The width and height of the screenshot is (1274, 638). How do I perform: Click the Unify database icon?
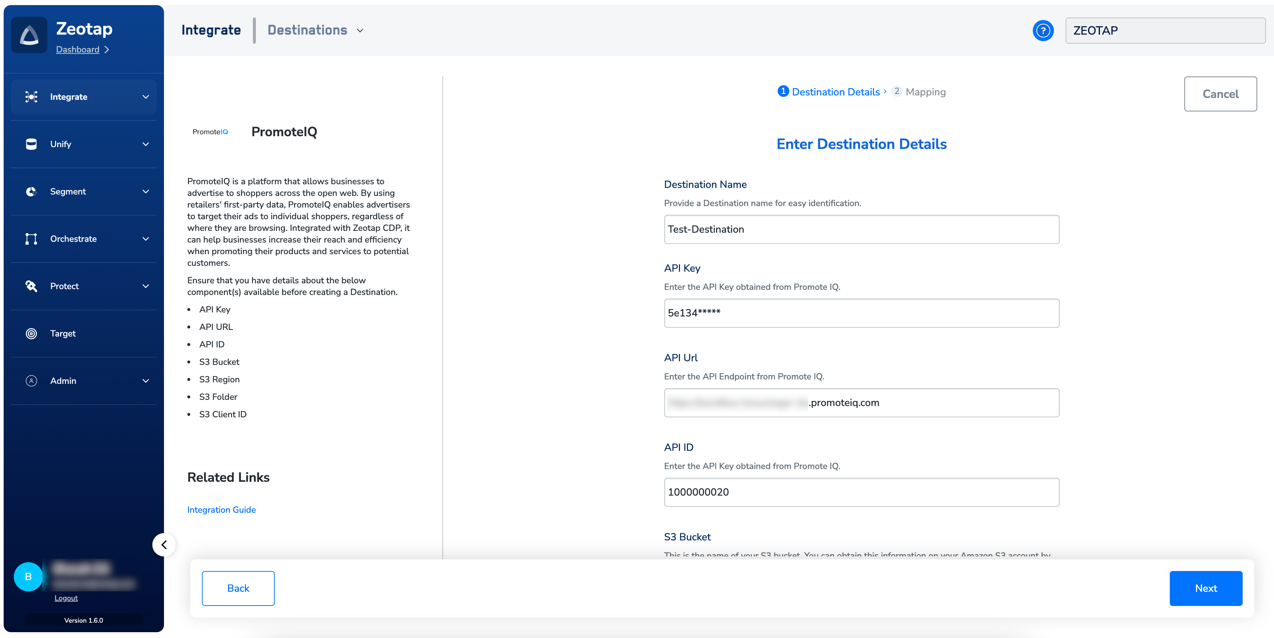coord(31,144)
